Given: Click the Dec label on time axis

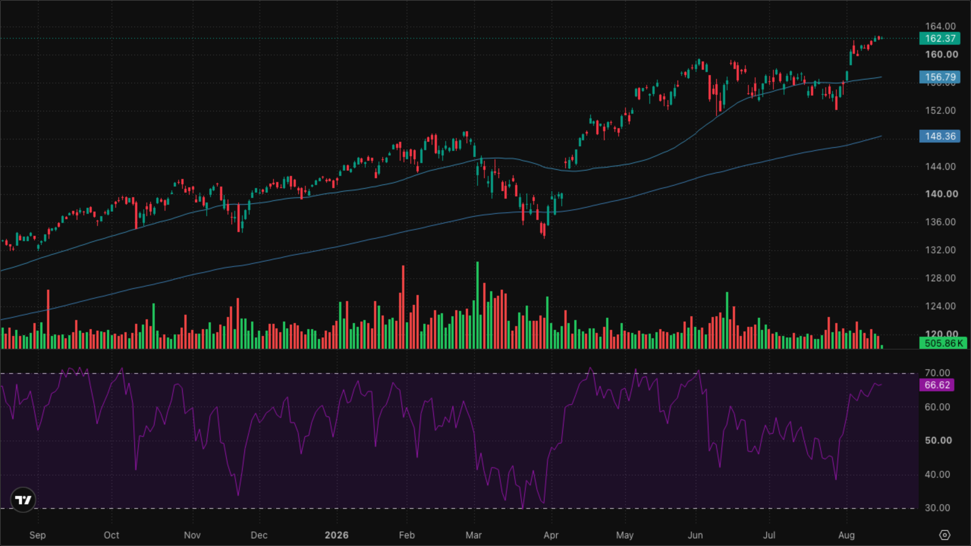Looking at the screenshot, I should tap(259, 535).
